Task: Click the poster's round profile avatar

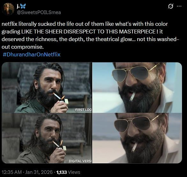Action: [x=9, y=9]
